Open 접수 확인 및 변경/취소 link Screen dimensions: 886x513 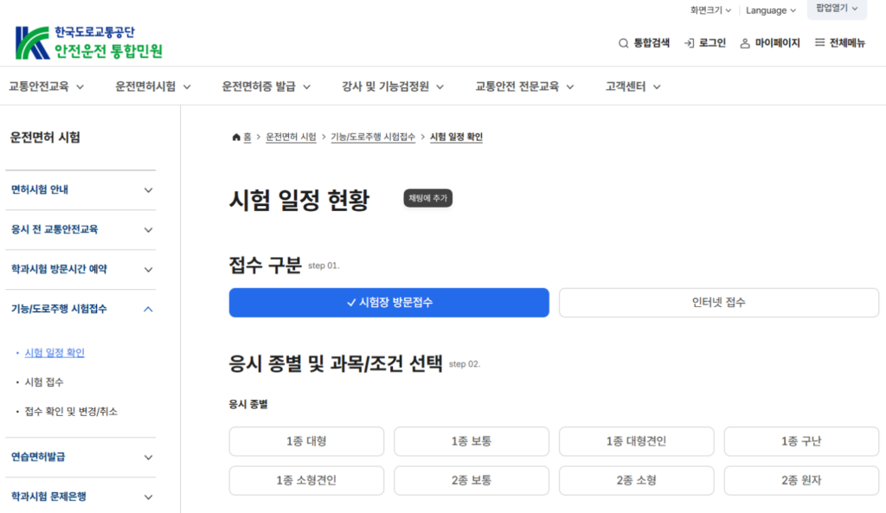click(71, 411)
